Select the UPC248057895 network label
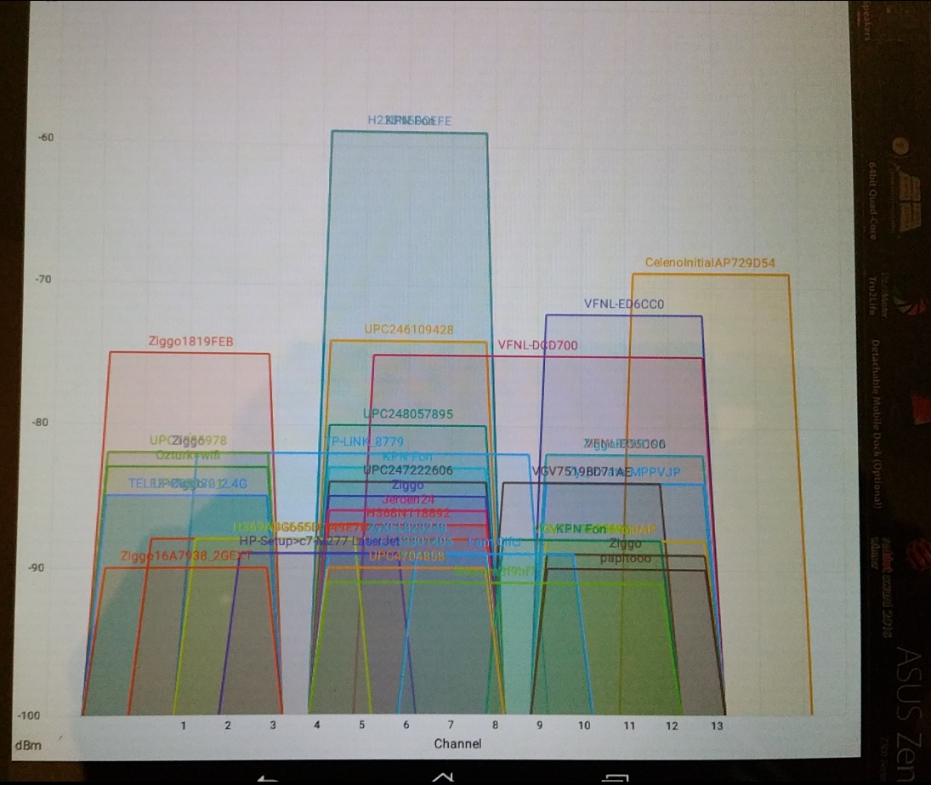Image resolution: width=931 pixels, height=785 pixels. tap(408, 414)
